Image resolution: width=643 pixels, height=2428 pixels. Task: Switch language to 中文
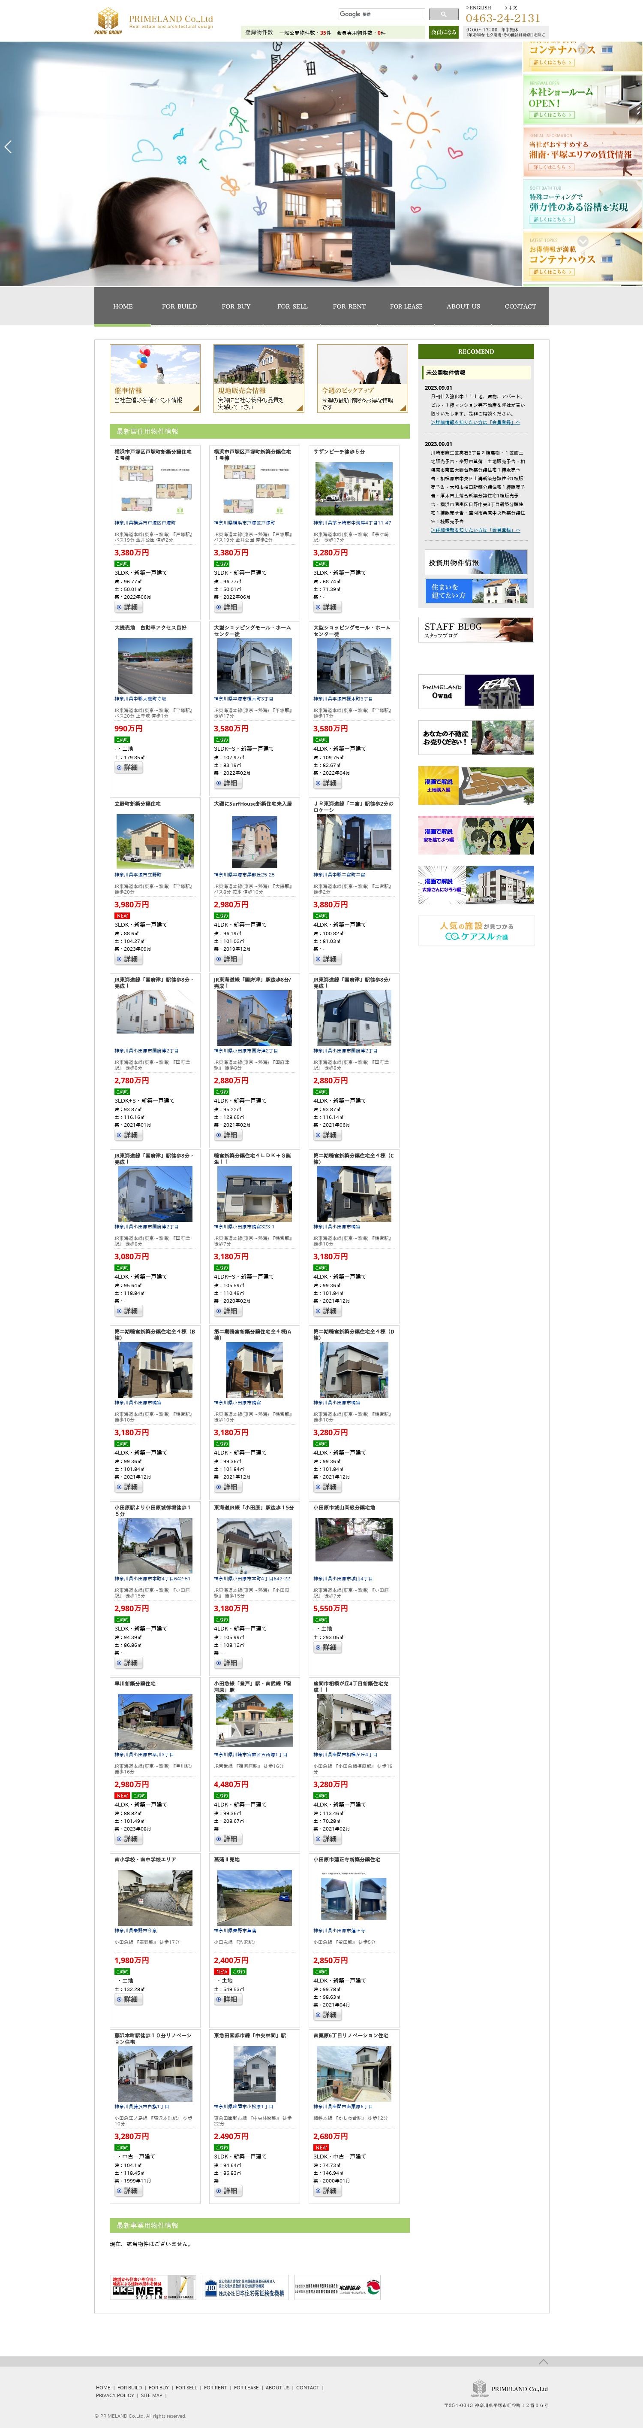511,8
